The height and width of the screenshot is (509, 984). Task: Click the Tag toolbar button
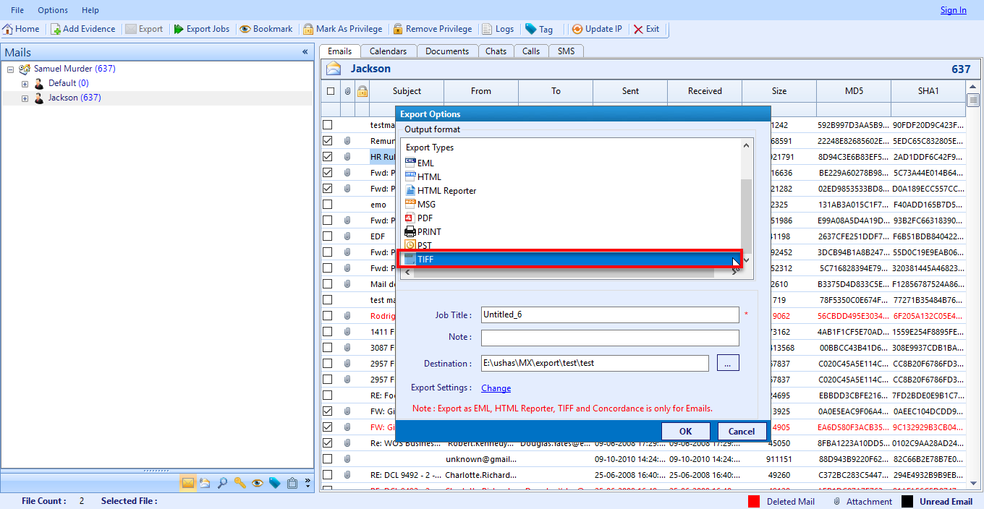coord(539,29)
